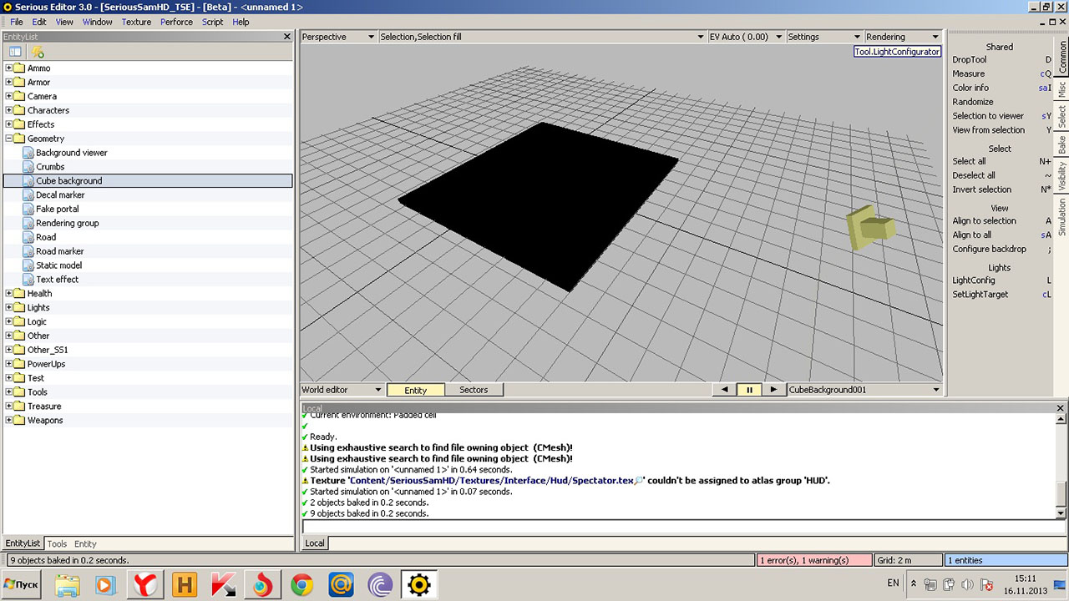
Task: Choose the Rendering group entity icon
Action: point(28,224)
